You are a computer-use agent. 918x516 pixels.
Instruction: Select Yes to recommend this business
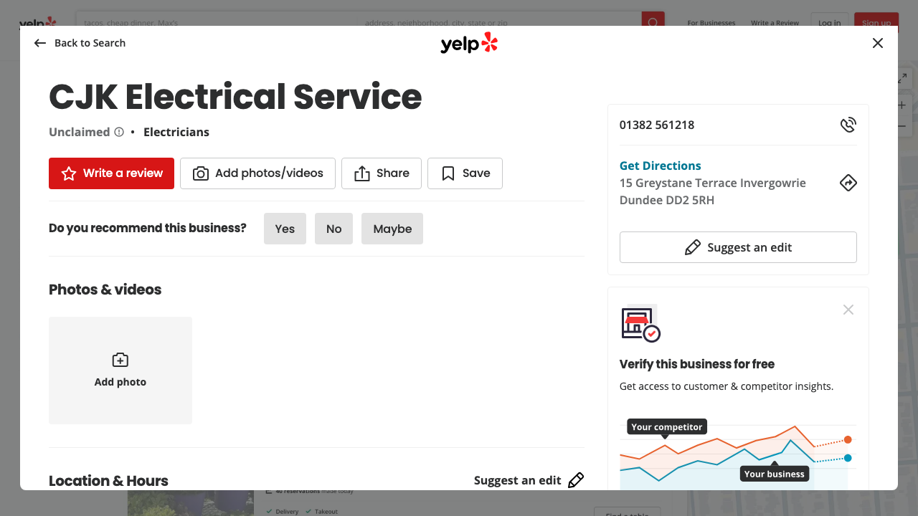tap(285, 228)
